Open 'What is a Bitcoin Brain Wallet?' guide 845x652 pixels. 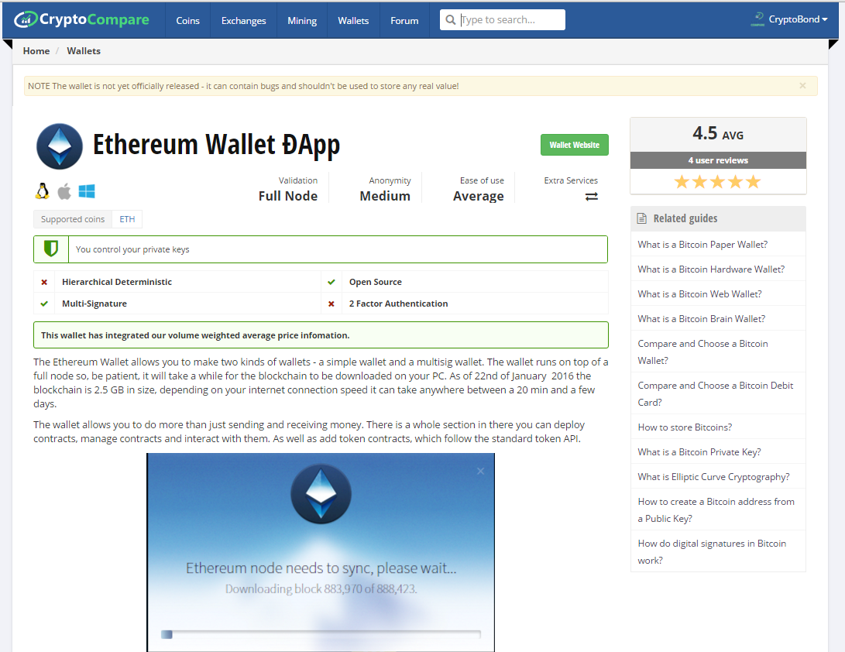[701, 319]
